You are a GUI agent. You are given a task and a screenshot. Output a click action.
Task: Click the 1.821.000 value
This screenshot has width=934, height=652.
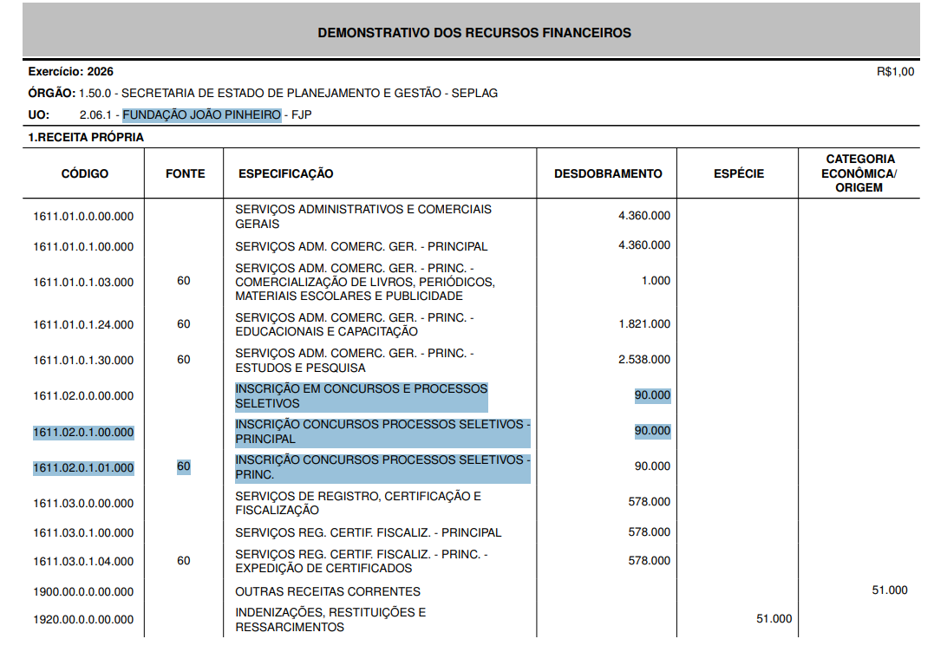643,324
